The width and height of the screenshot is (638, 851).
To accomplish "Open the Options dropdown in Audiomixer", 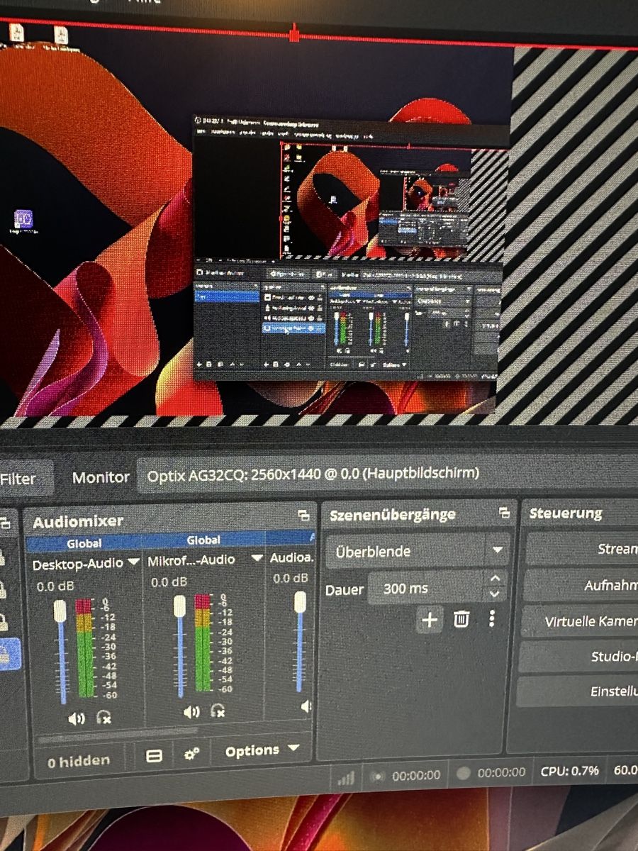I will point(262,750).
